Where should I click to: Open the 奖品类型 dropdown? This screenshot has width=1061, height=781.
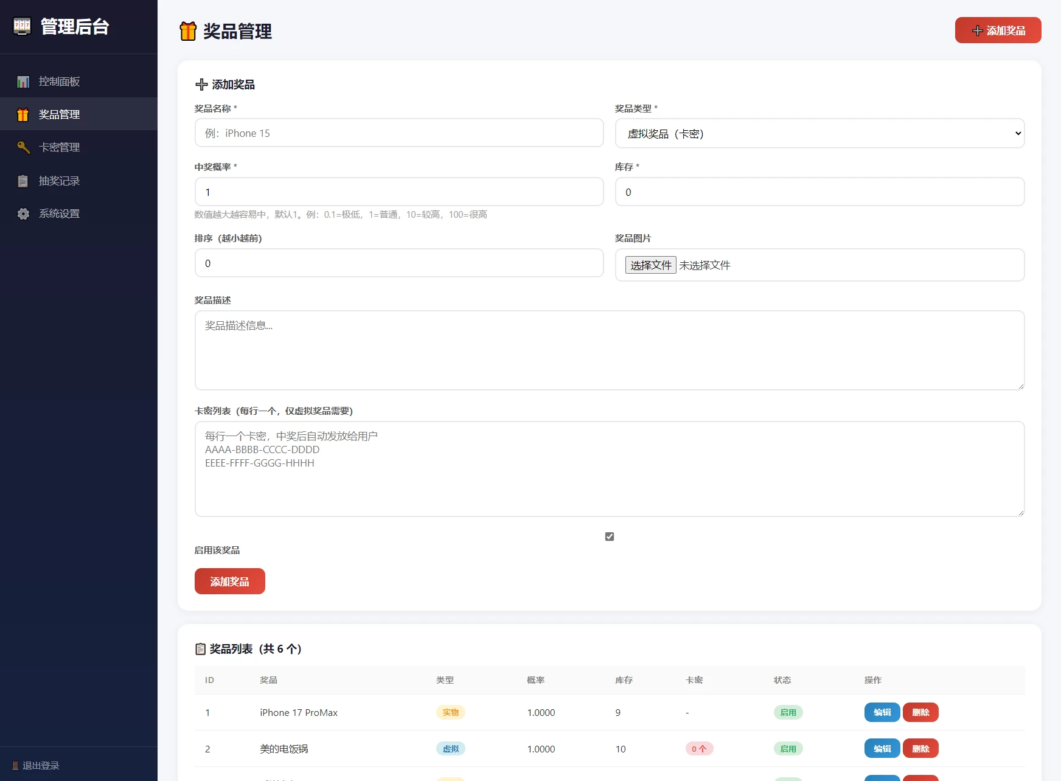819,133
